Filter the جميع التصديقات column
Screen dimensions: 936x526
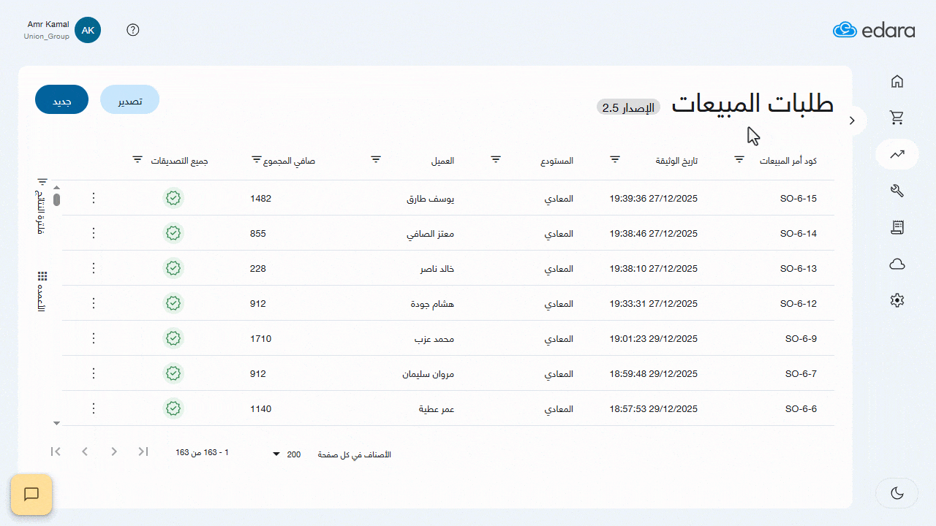[x=137, y=159]
